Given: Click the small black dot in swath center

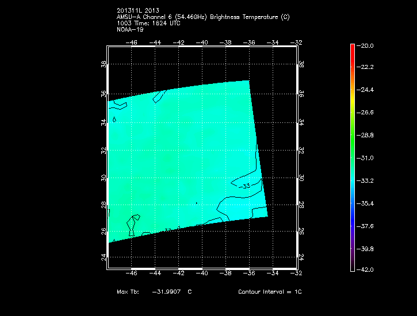Looking at the screenshot, I should [x=197, y=203].
